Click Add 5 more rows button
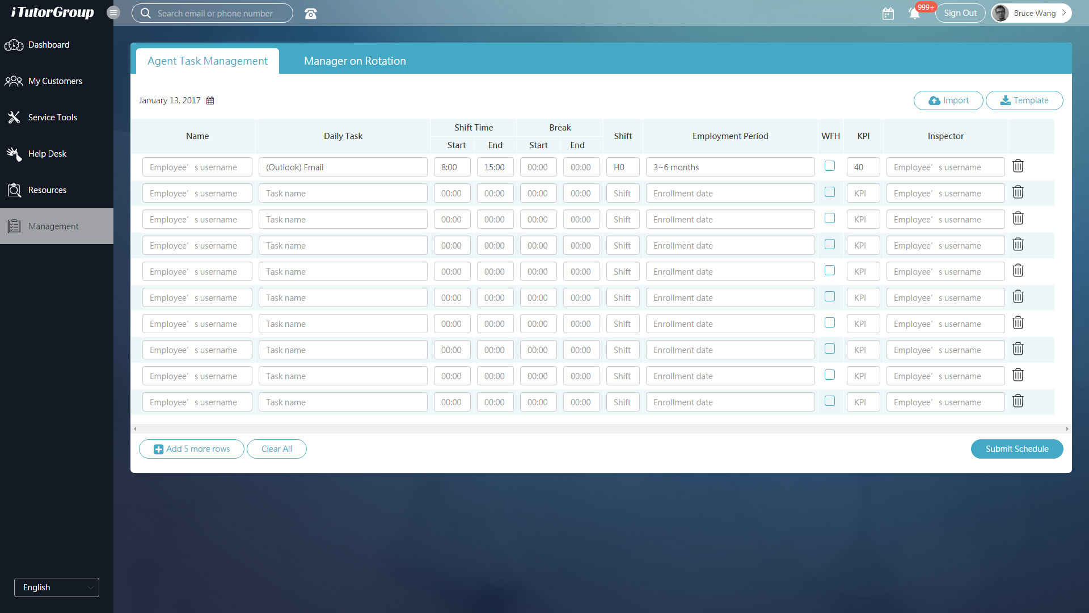The image size is (1089, 613). coord(192,449)
